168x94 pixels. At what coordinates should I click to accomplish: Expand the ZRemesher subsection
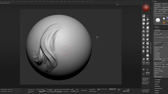coord(157,69)
